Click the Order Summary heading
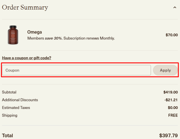 coord(25,7)
